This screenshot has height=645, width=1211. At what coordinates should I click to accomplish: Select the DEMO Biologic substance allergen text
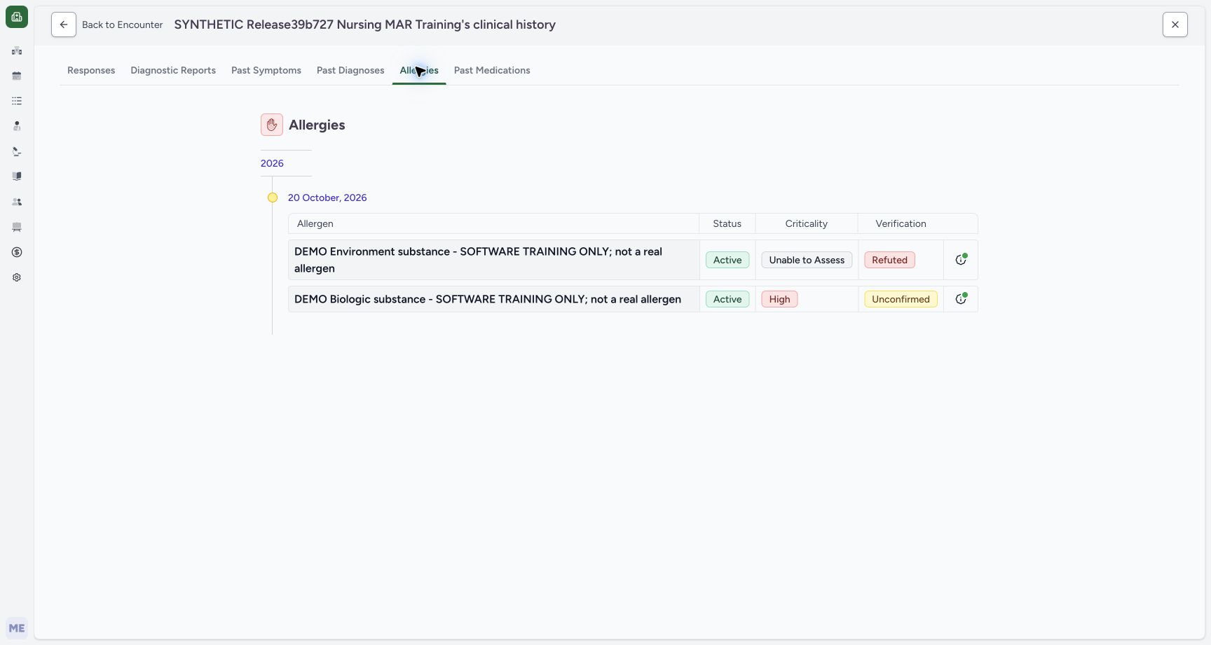(488, 299)
